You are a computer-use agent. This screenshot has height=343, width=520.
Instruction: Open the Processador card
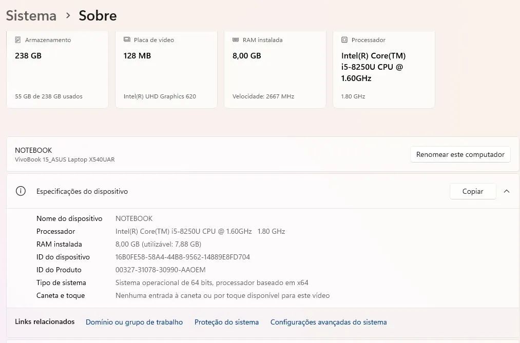click(x=383, y=69)
